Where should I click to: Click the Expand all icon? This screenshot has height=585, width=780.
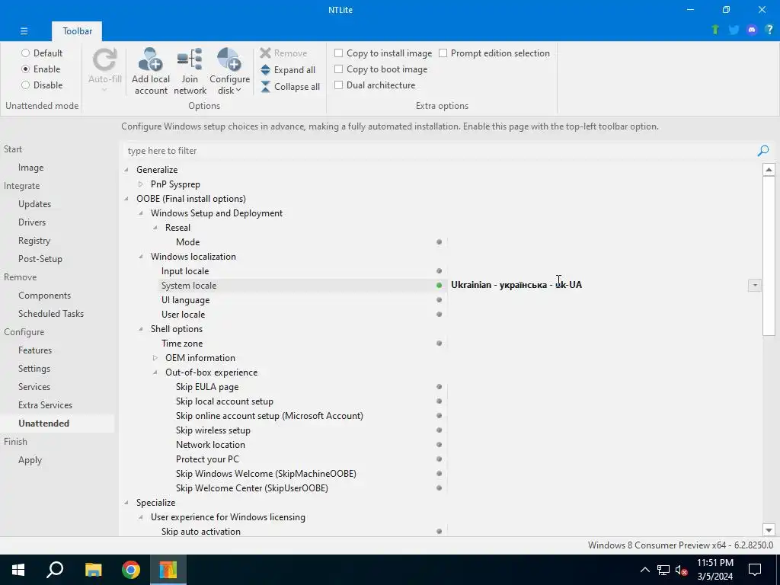265,70
